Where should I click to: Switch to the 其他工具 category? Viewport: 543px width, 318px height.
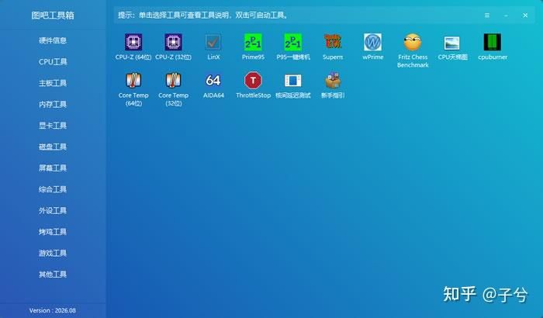[x=53, y=275]
